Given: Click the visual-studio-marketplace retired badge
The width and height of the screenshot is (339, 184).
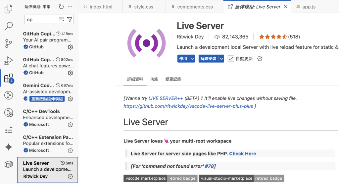Looking at the screenshot, I should point(241,178).
